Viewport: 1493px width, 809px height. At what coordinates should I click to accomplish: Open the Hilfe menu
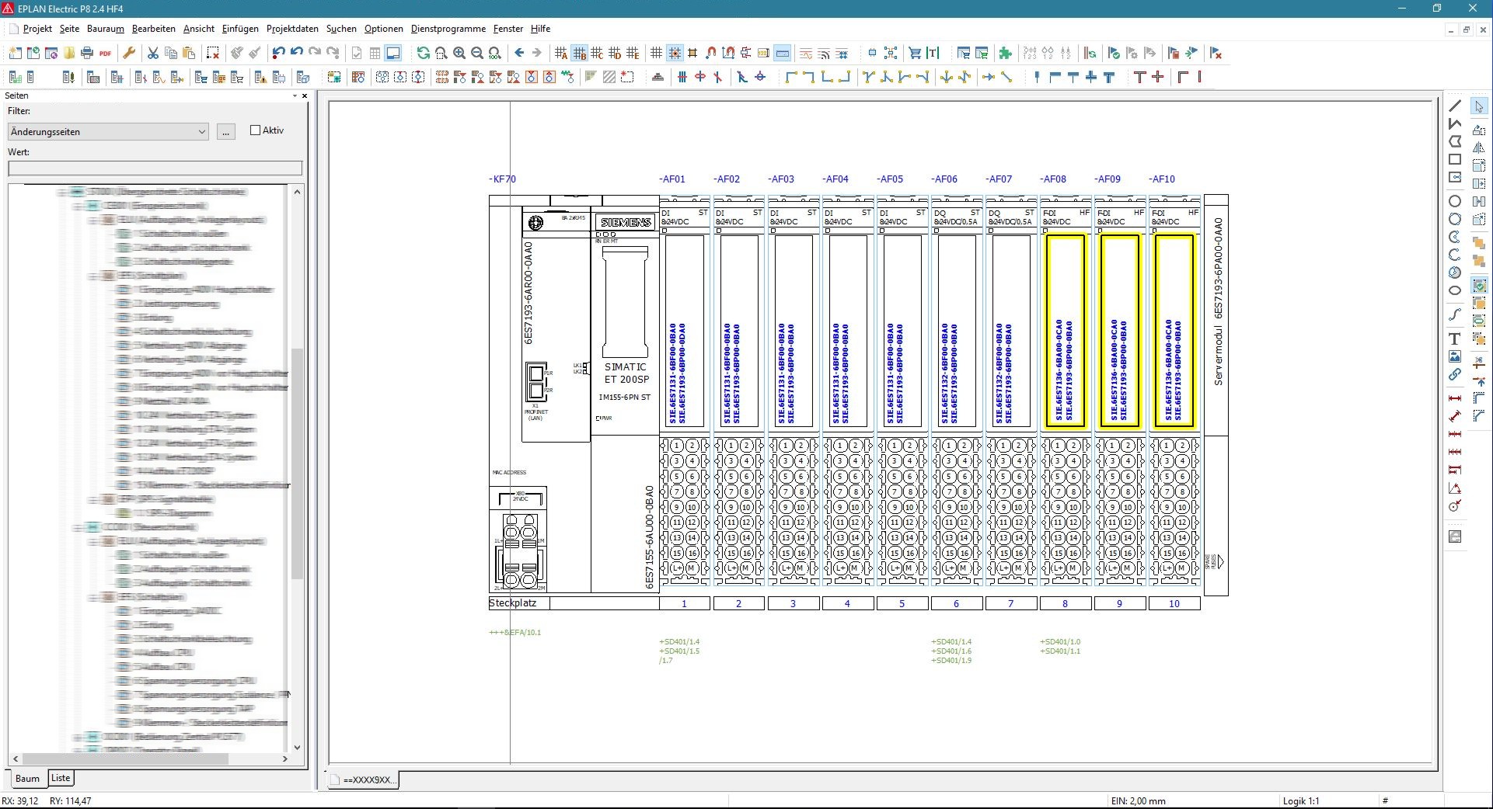540,29
